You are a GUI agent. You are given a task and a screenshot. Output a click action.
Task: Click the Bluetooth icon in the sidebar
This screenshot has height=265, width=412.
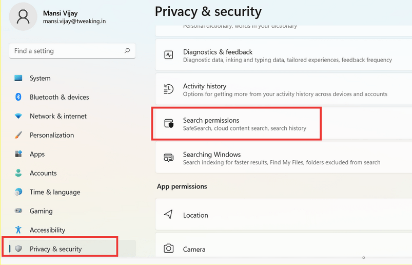point(18,97)
